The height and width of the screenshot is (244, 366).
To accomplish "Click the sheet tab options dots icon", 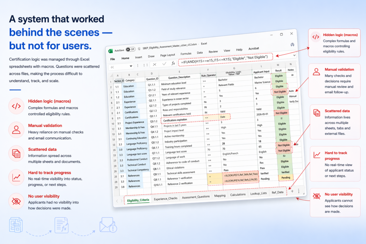I will pyautogui.click(x=298, y=192).
